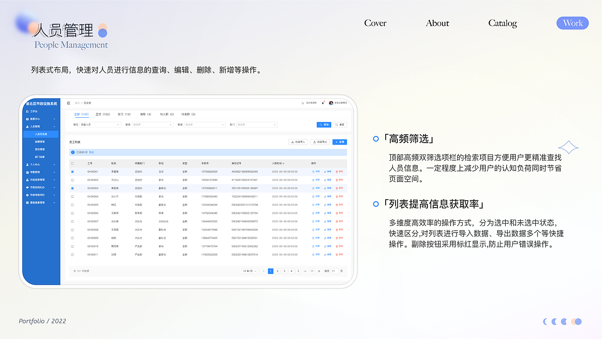Open details icon for employee GH00007

pyautogui.click(x=313, y=221)
